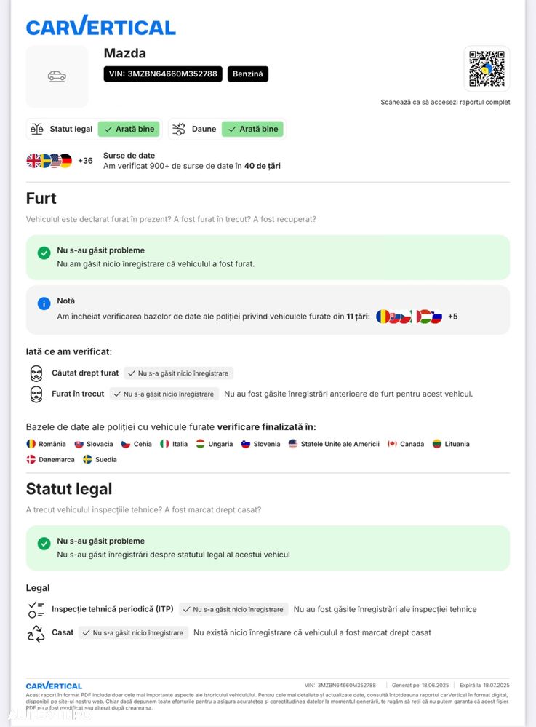Viewport: 536px width, 727px height.
Task: Click the VIN number badge
Action: tap(163, 74)
